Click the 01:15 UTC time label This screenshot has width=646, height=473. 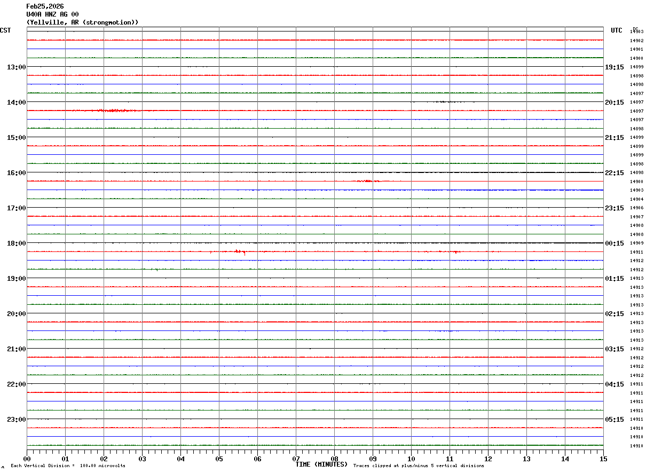click(x=615, y=279)
